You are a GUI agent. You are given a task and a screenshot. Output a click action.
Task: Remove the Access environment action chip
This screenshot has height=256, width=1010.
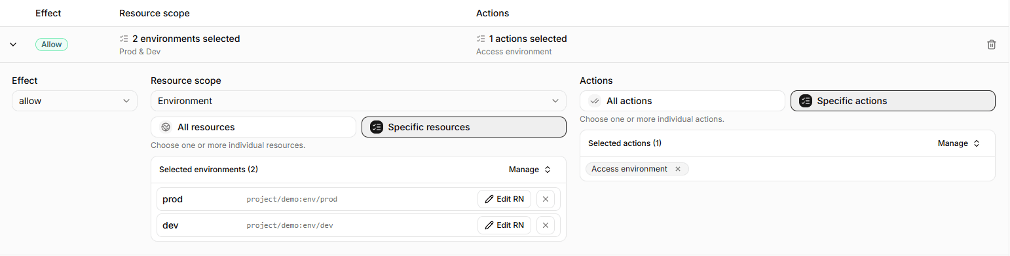point(678,169)
